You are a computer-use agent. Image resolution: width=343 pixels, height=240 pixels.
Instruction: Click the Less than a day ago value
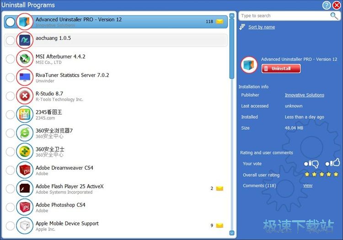(304, 117)
